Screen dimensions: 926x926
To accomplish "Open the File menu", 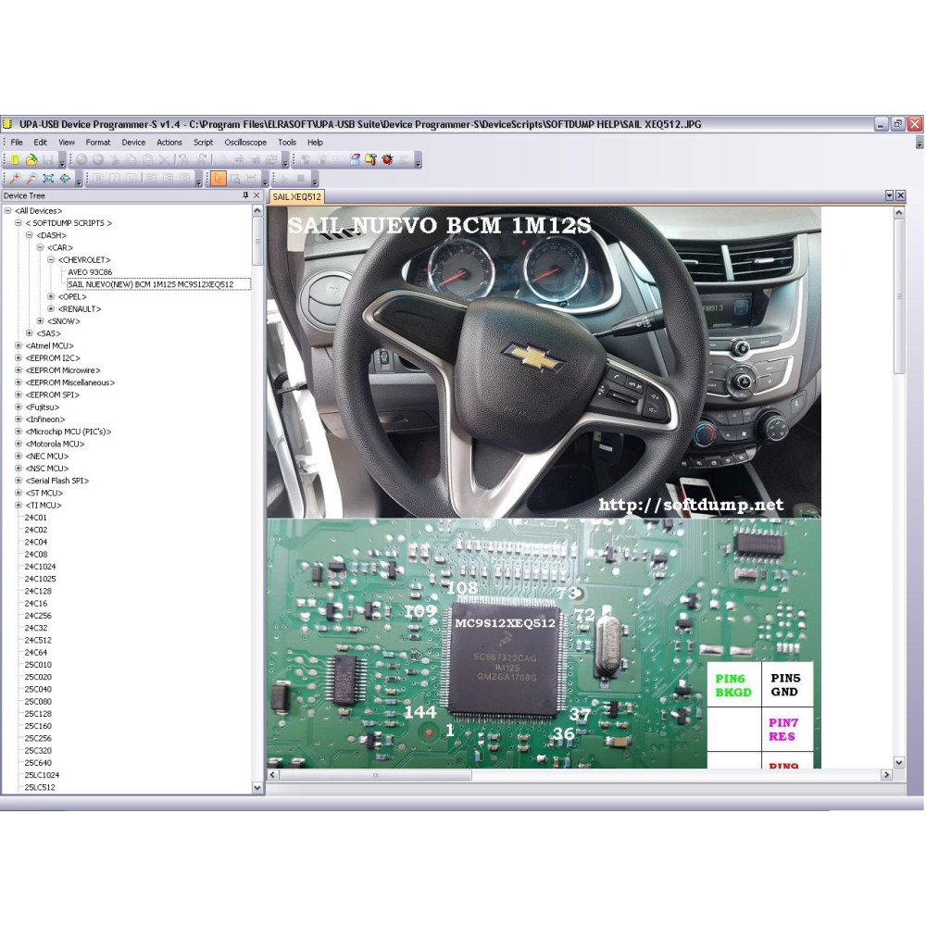I will 17,143.
